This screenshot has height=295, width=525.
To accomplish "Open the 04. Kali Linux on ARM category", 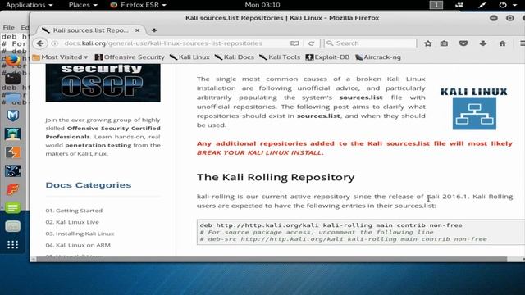I will pyautogui.click(x=78, y=245).
